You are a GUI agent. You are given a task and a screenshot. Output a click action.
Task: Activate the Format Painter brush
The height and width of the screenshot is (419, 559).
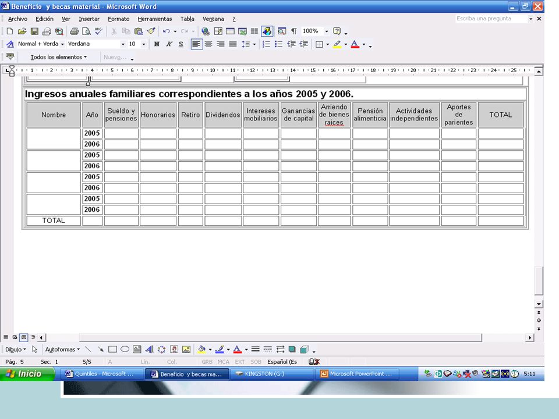151,31
